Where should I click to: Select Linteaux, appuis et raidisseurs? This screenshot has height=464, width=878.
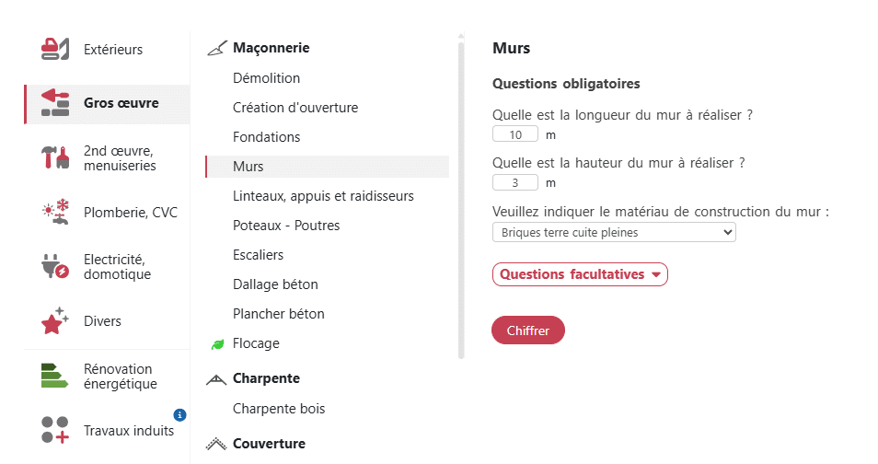323,196
